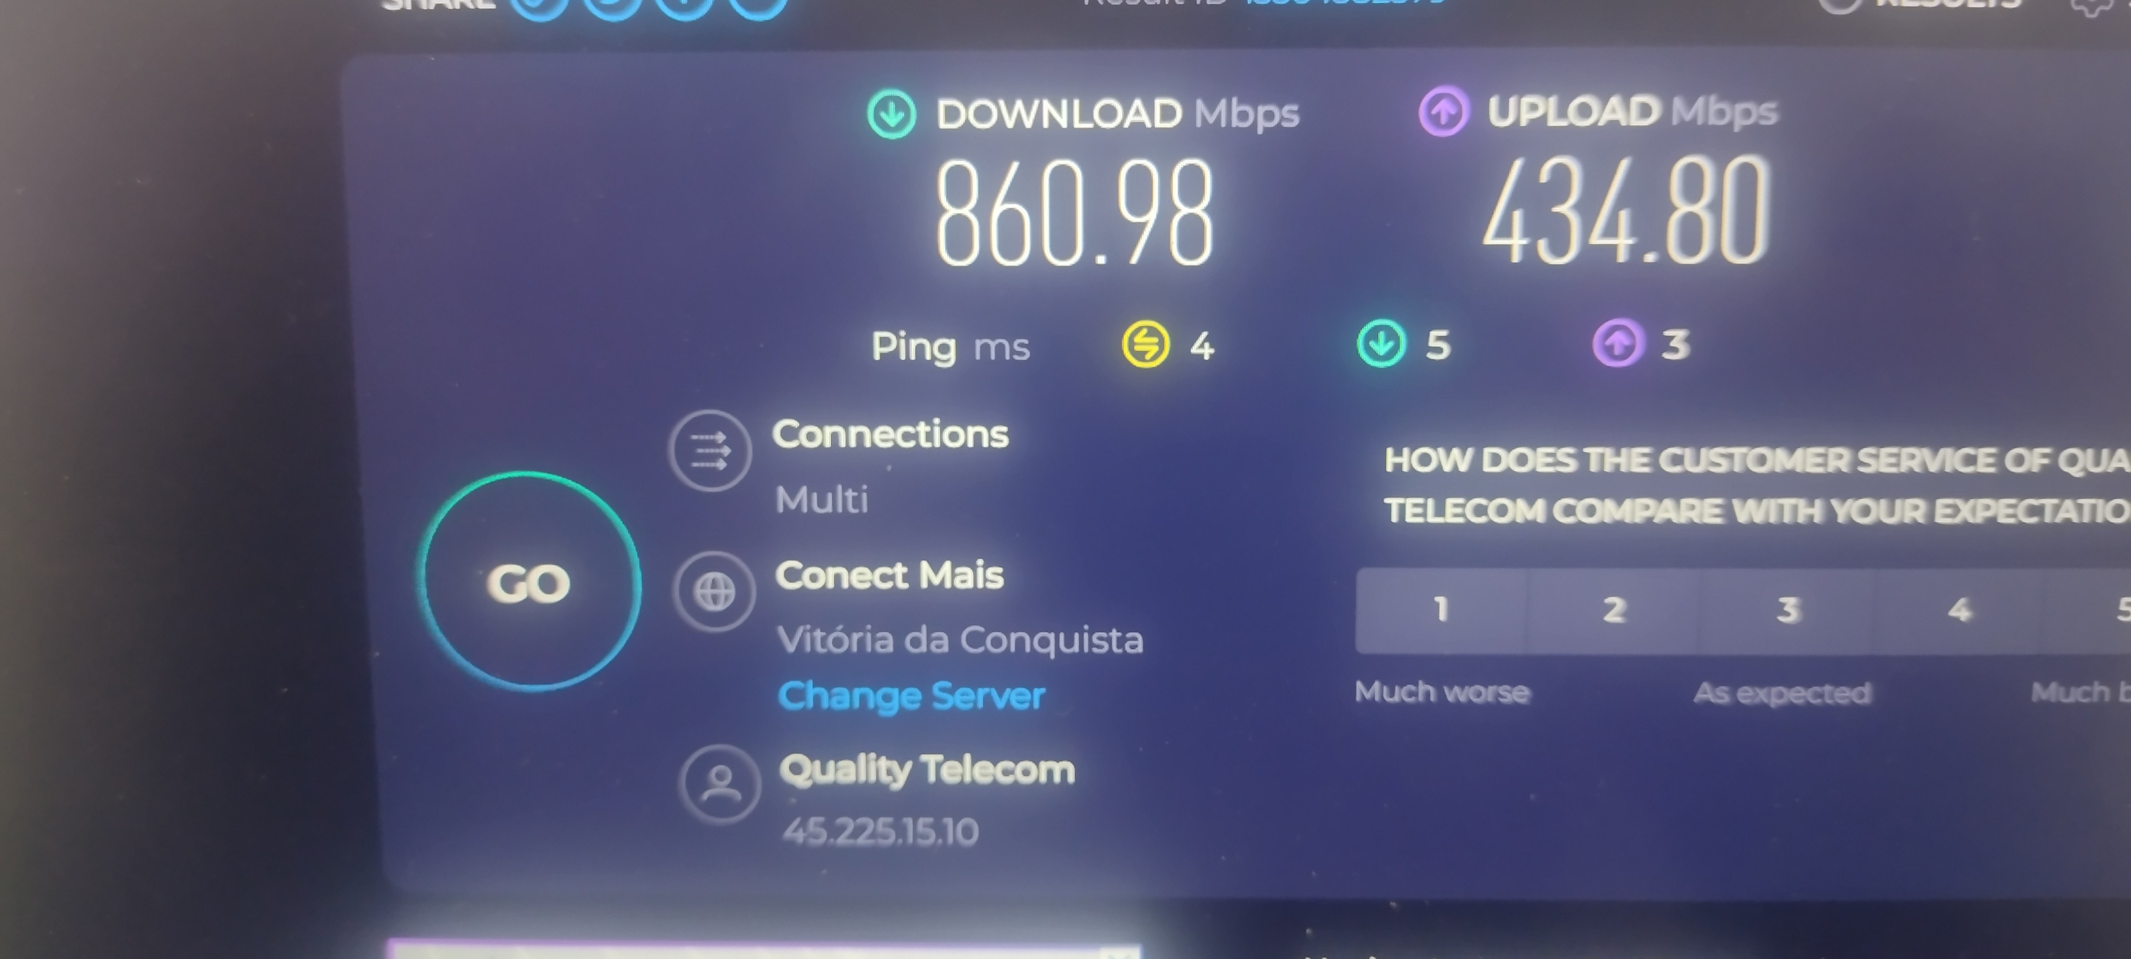Viewport: 2131px width, 959px height.
Task: Click the Quality Telecom provider name
Action: click(927, 770)
